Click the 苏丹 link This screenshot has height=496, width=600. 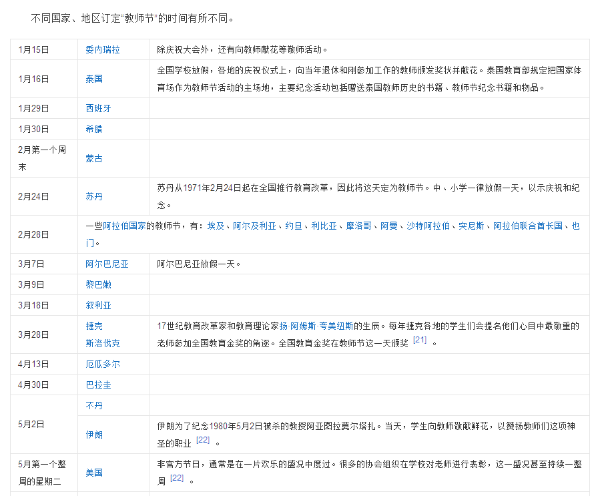(x=93, y=196)
